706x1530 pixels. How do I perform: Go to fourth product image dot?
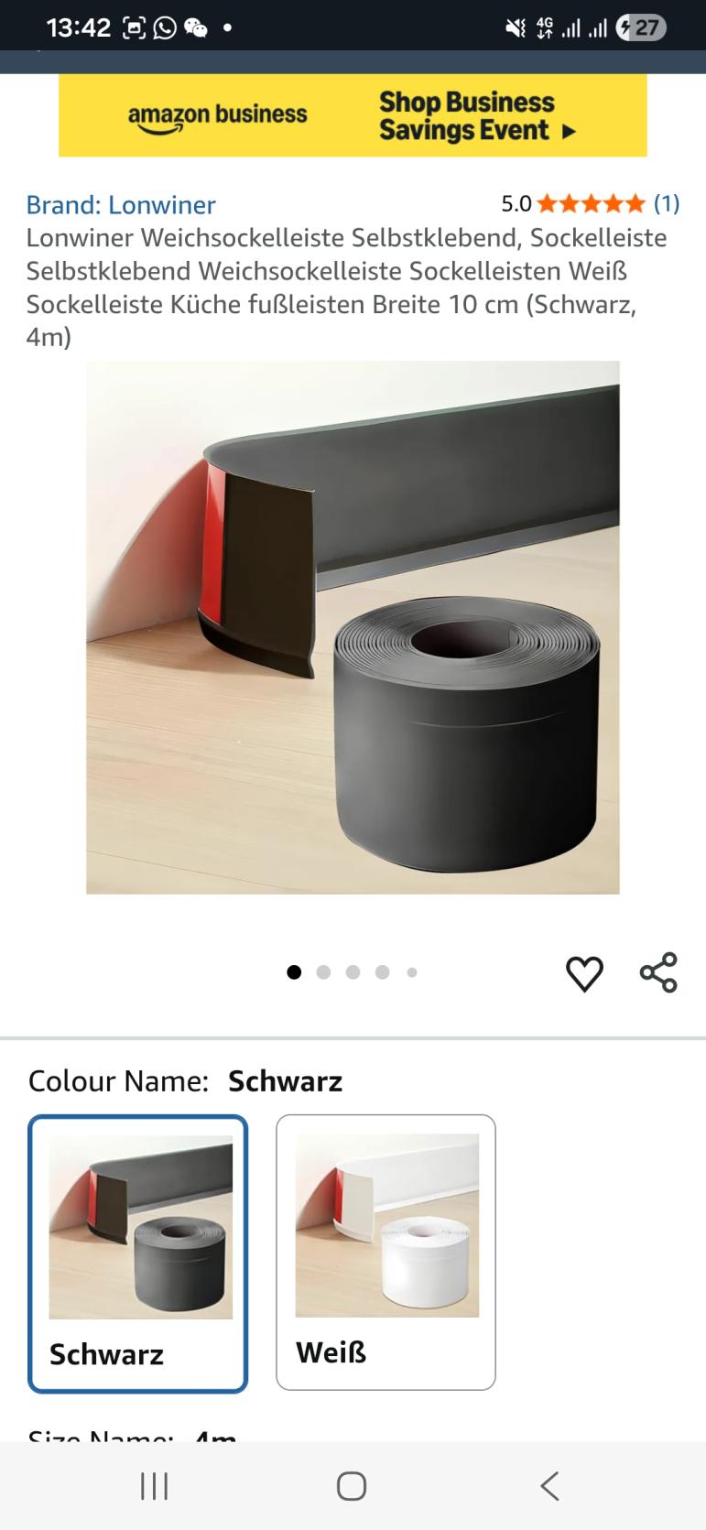pos(383,972)
